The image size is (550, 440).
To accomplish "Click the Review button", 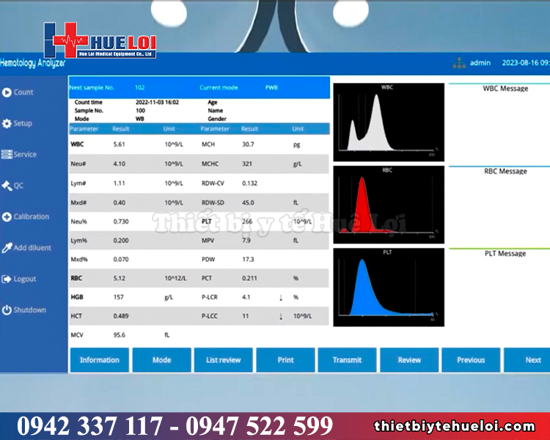I will click(x=409, y=360).
